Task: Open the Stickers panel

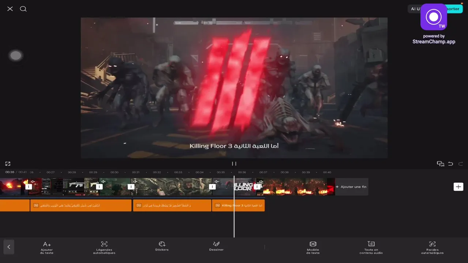Action: pos(162,246)
